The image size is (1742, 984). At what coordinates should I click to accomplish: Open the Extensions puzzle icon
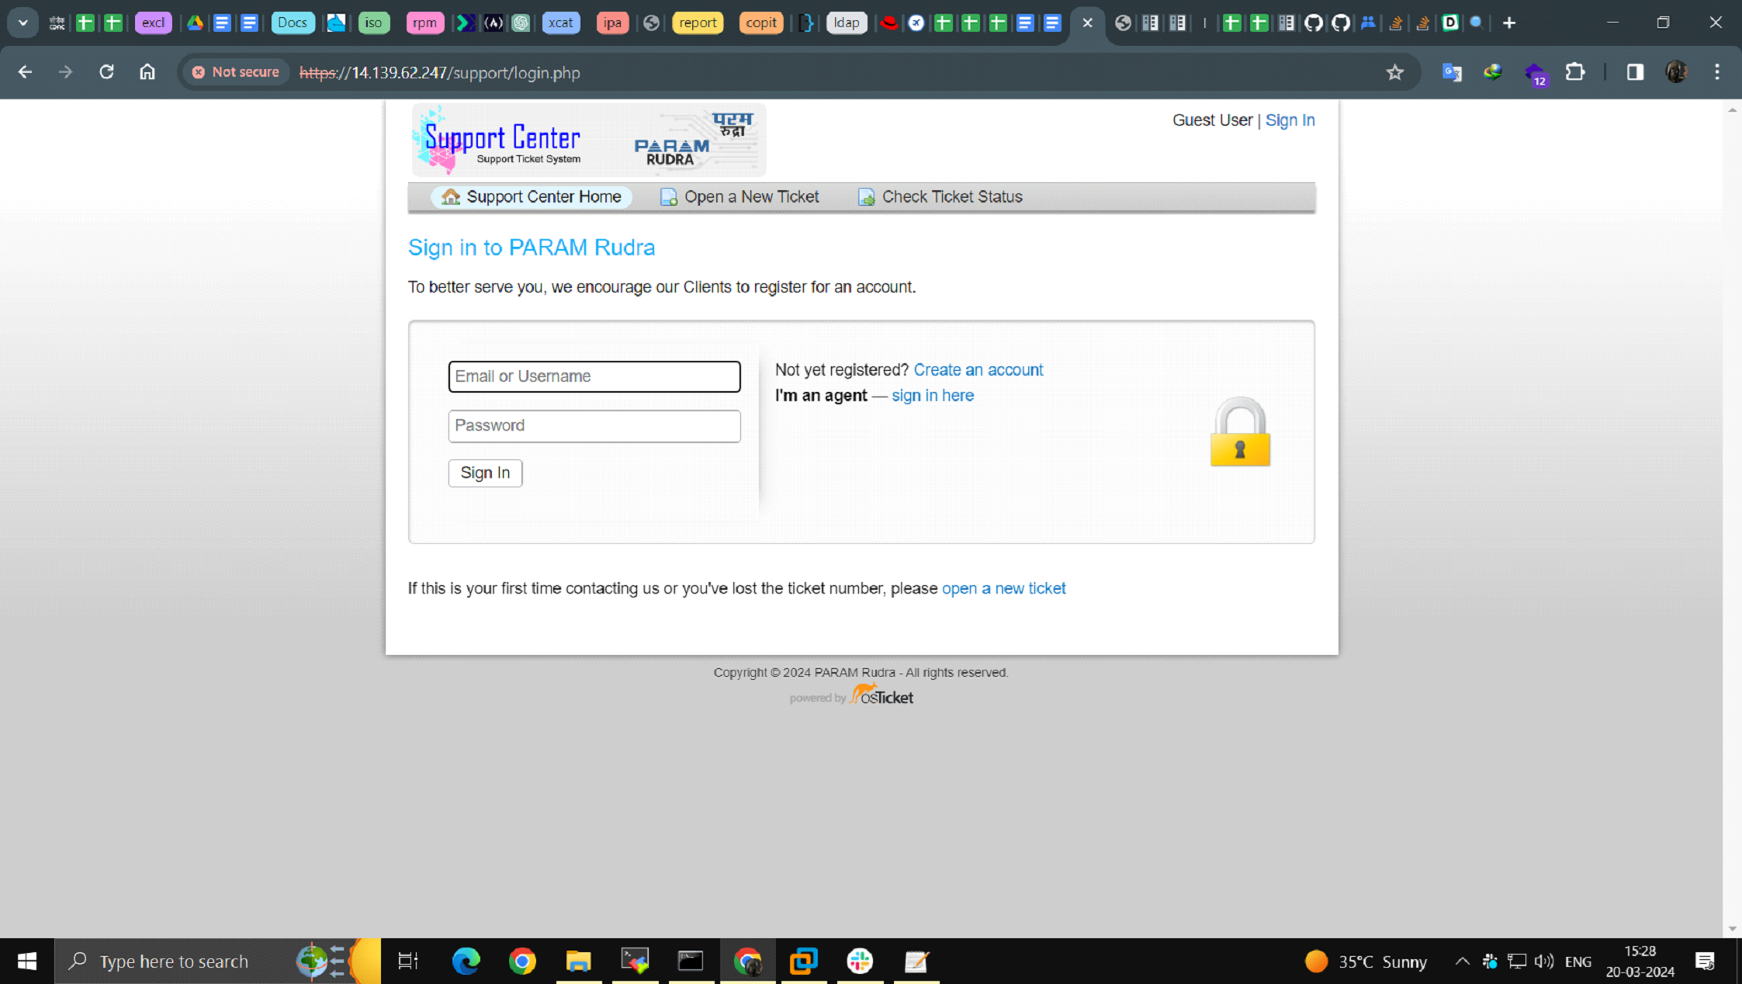(1574, 72)
